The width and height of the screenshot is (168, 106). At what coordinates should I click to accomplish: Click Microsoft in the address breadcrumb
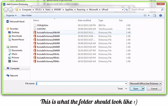[94, 10]
